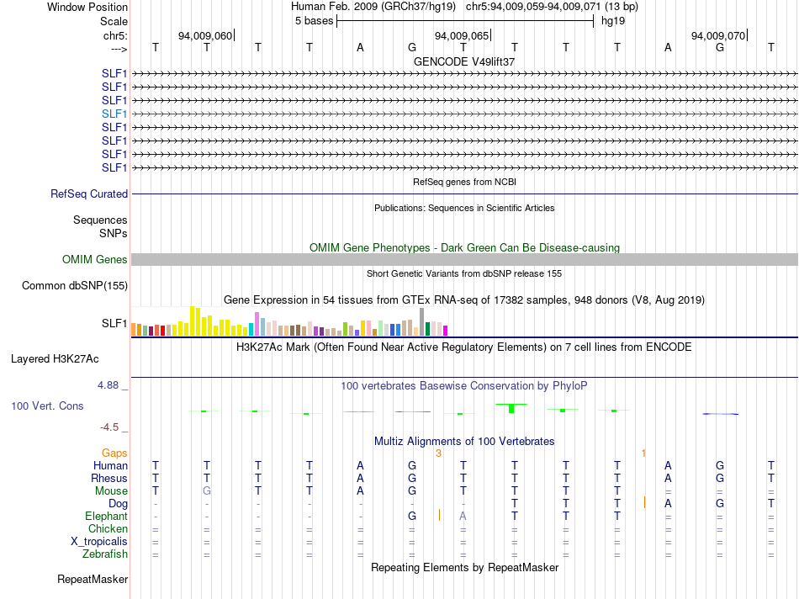Click the tall gray GTEx expression bar
Screen dimensions: 799x599
click(x=421, y=321)
